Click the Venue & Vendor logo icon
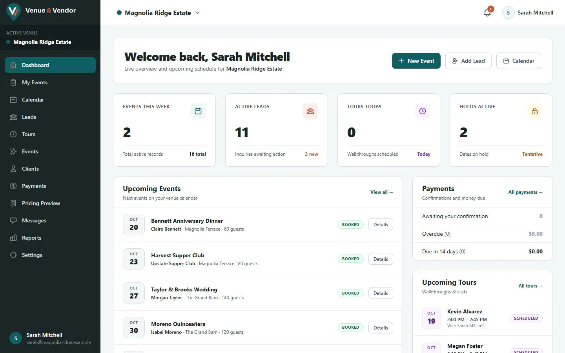Image resolution: width=565 pixels, height=353 pixels. coord(14,12)
